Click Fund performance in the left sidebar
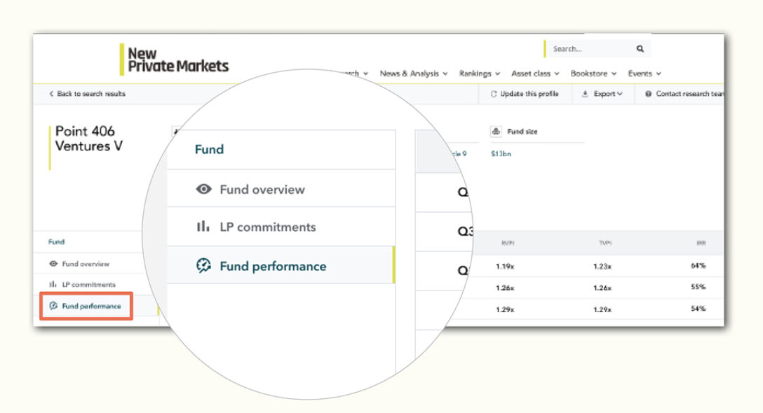Image resolution: width=763 pixels, height=413 pixels. pos(86,306)
